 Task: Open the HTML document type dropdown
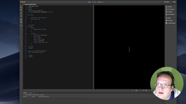coord(137,90)
